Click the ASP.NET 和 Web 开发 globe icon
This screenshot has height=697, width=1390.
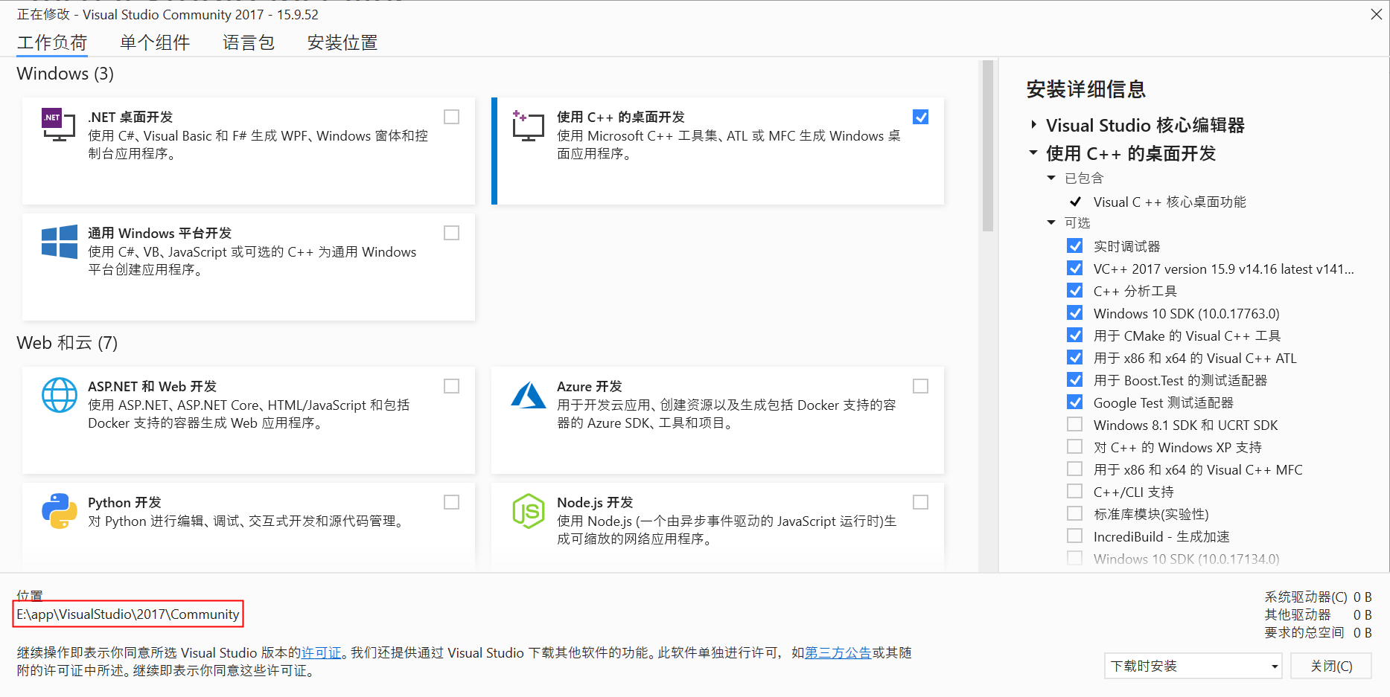[60, 396]
